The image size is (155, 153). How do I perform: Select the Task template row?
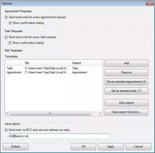[x=54, y=68]
